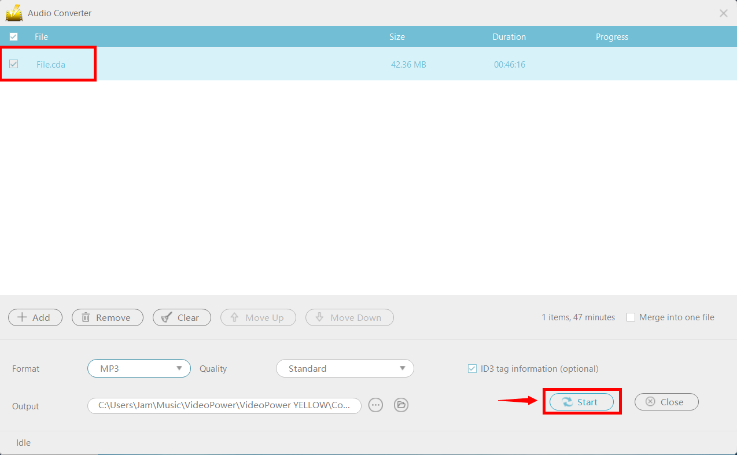Open the output folder icon
Image resolution: width=737 pixels, height=455 pixels.
click(401, 405)
